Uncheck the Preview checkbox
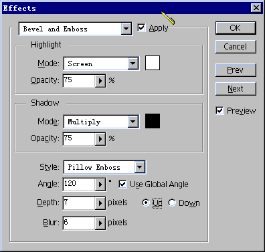The image size is (265, 252). pyautogui.click(x=219, y=110)
